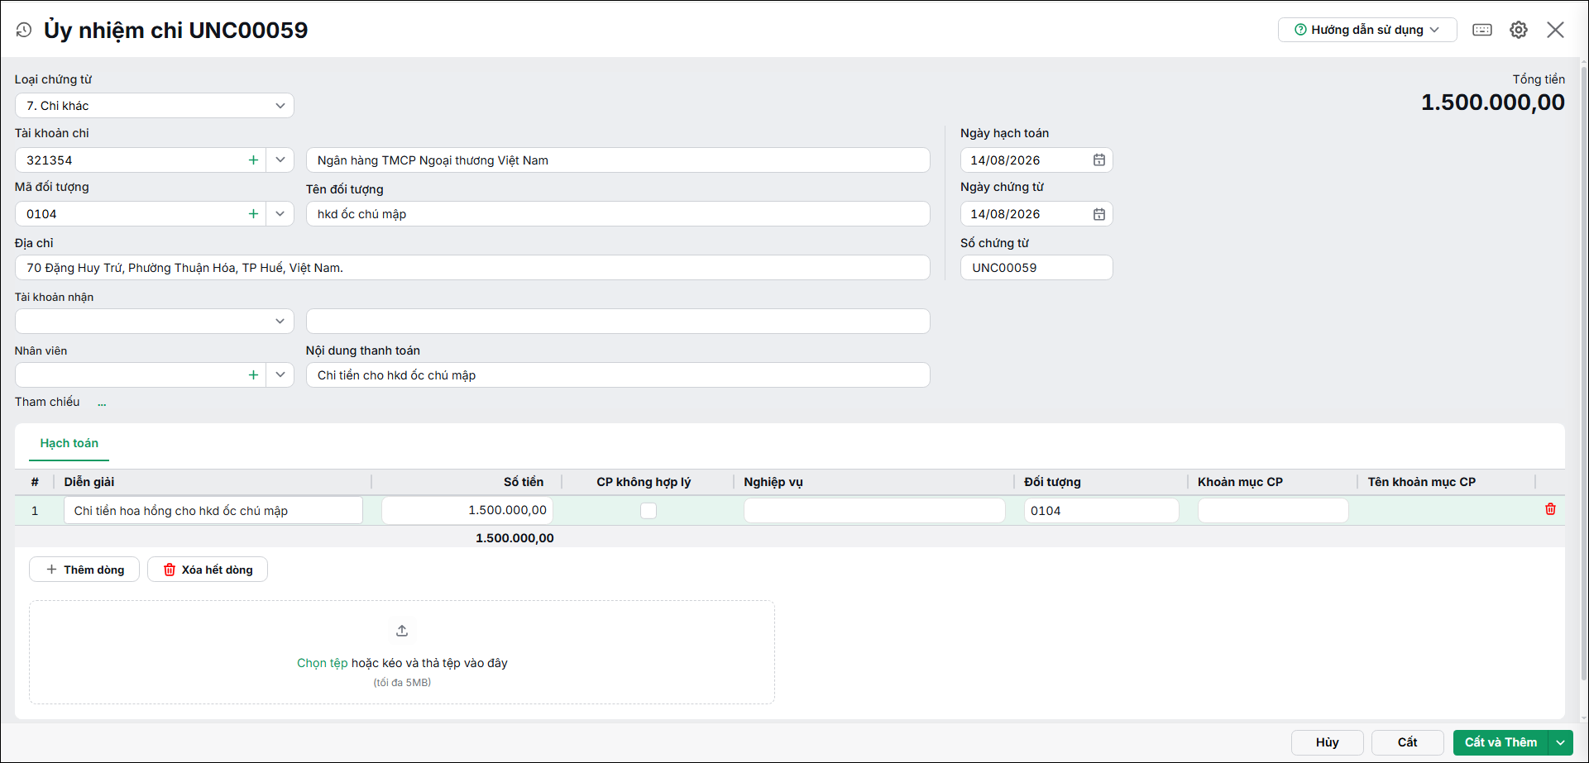Select the Hạch toán tab

click(x=69, y=444)
